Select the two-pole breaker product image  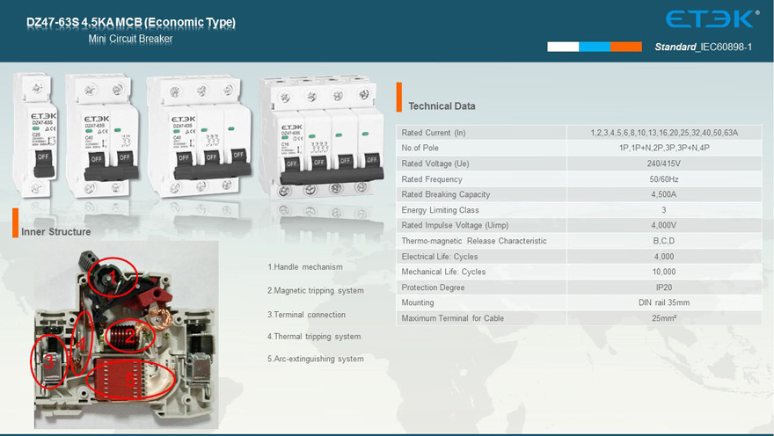click(x=103, y=136)
